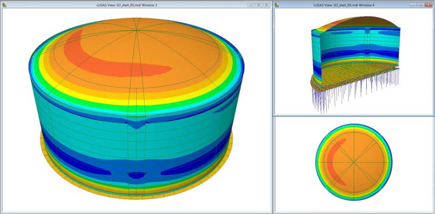The width and height of the screenshot is (435, 214).
Task: Close the LUSAS View Window 4
Action: coord(429,5)
